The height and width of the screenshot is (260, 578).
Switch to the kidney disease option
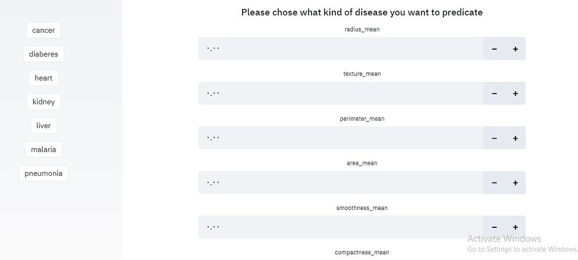pyautogui.click(x=43, y=102)
